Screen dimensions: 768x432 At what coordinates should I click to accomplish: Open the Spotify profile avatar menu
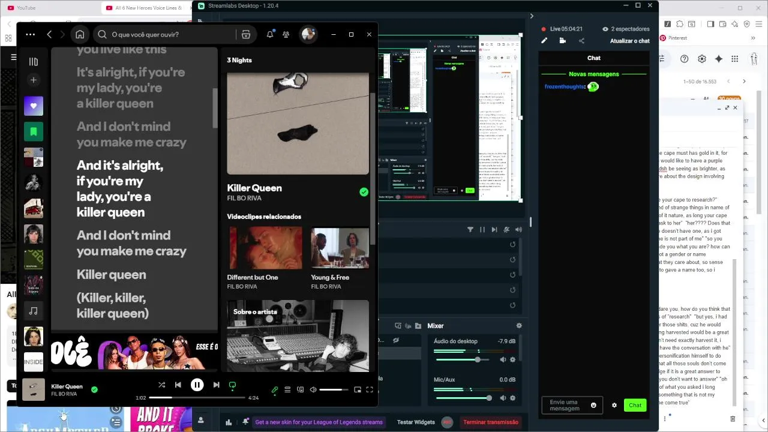(308, 34)
